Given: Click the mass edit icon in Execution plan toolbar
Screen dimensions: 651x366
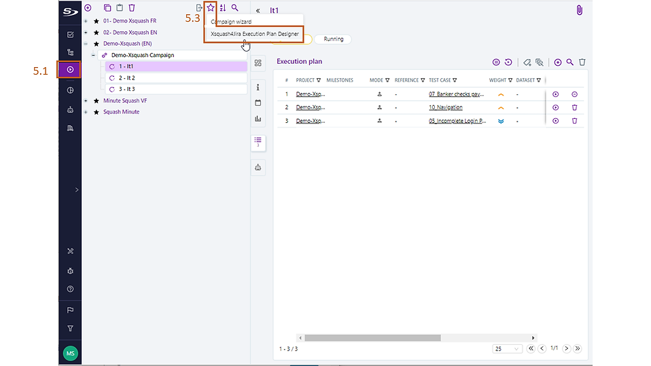Looking at the screenshot, I should tap(540, 62).
